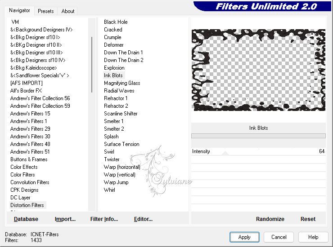Open Help
Screen dimensions: 333x247
coord(313,237)
